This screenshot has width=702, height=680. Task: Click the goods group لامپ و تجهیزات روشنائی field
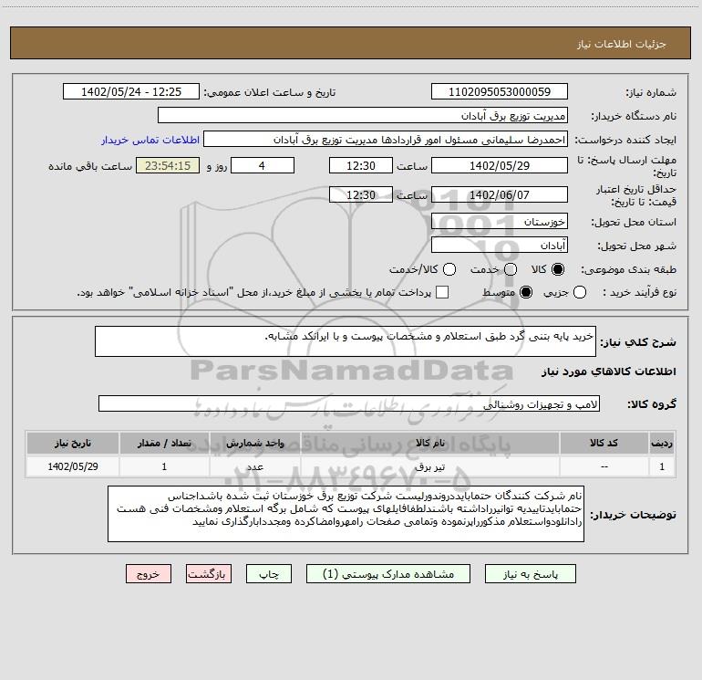tap(349, 403)
